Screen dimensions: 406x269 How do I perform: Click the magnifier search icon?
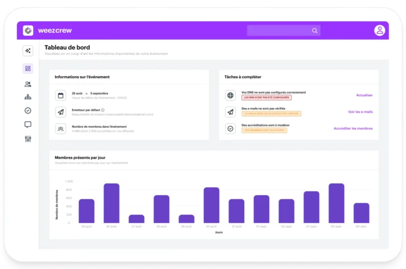coord(315,31)
